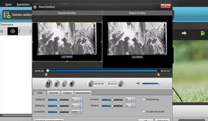Decrease Helligkeit with down stepper arrow
208x121 pixels.
click(81, 100)
